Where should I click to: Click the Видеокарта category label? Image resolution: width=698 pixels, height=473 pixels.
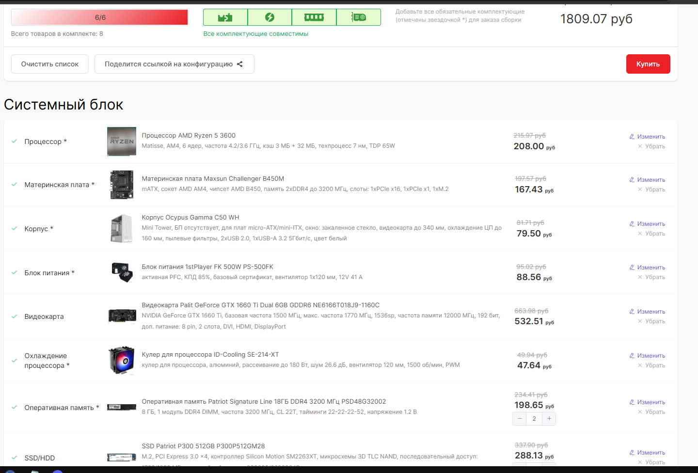44,316
